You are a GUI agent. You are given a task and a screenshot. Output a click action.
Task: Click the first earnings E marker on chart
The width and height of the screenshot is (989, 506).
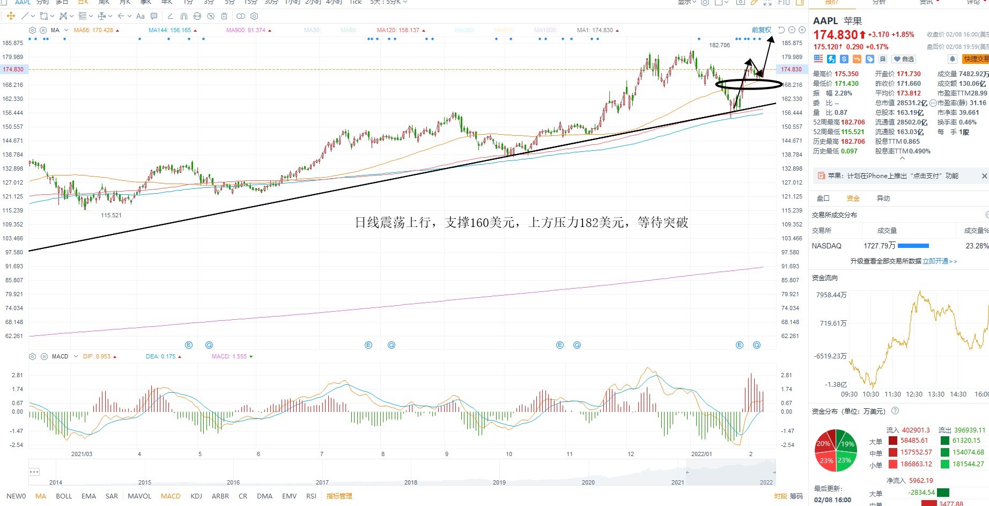coord(189,345)
